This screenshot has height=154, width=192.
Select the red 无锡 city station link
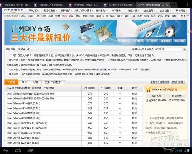(65, 16)
